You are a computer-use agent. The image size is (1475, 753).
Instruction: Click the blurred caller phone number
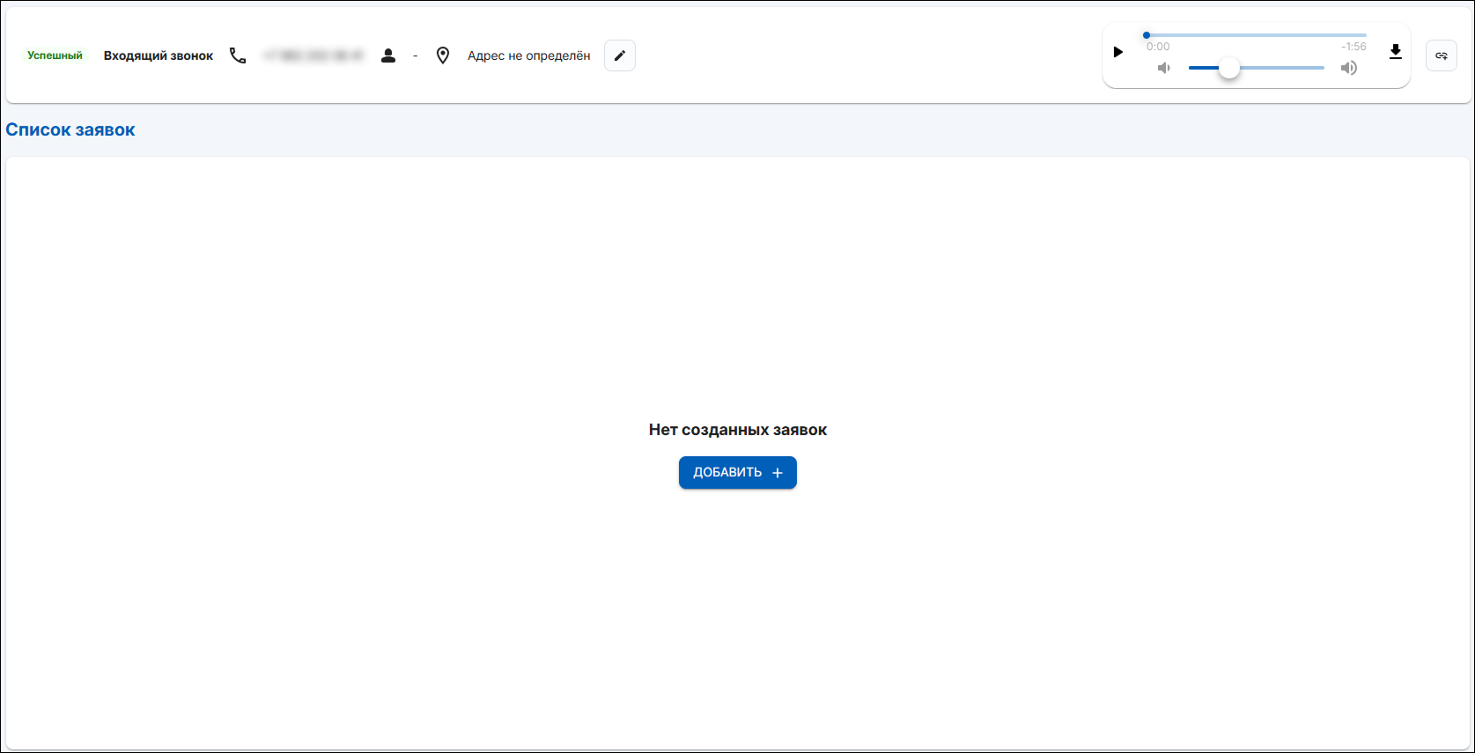313,55
